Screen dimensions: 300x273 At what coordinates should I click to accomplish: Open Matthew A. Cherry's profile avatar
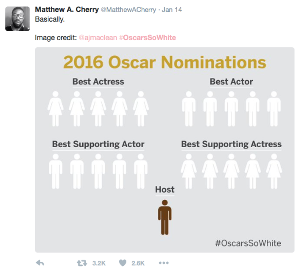(17, 19)
